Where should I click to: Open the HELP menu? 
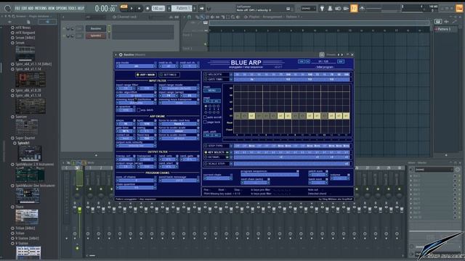pos(81,8)
